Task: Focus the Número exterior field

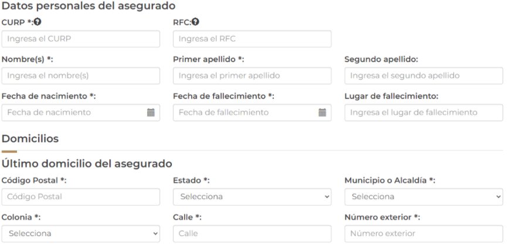Action: 423,234
